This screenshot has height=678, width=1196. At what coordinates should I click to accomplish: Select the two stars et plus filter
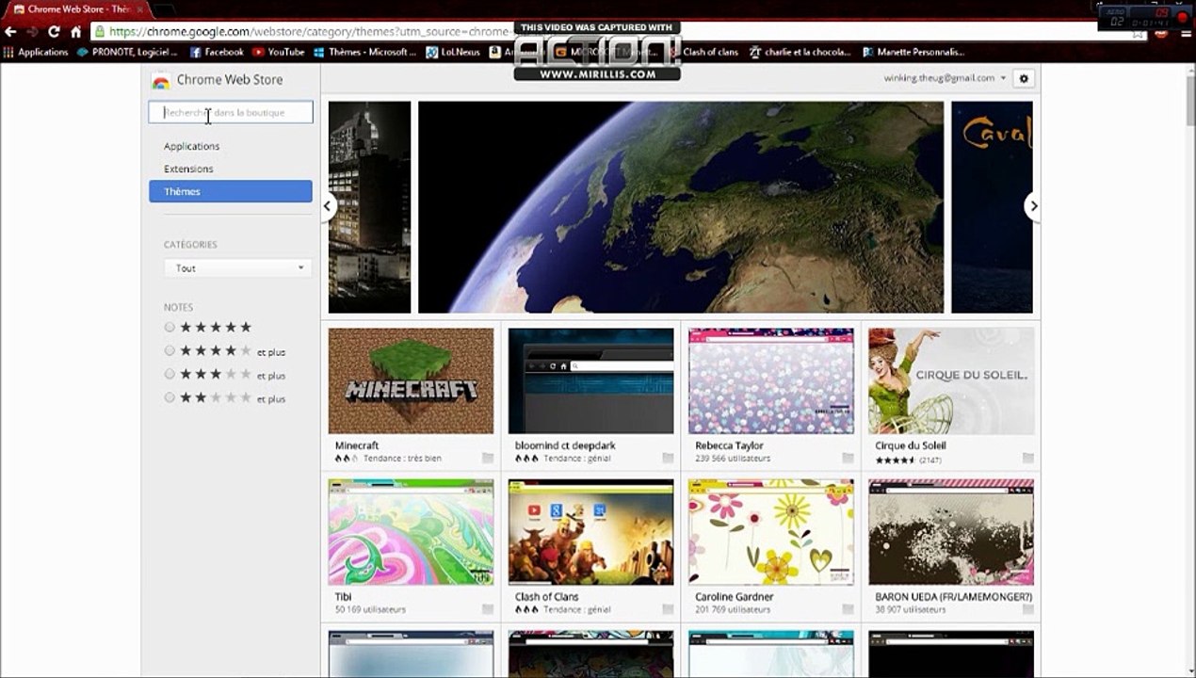point(170,398)
